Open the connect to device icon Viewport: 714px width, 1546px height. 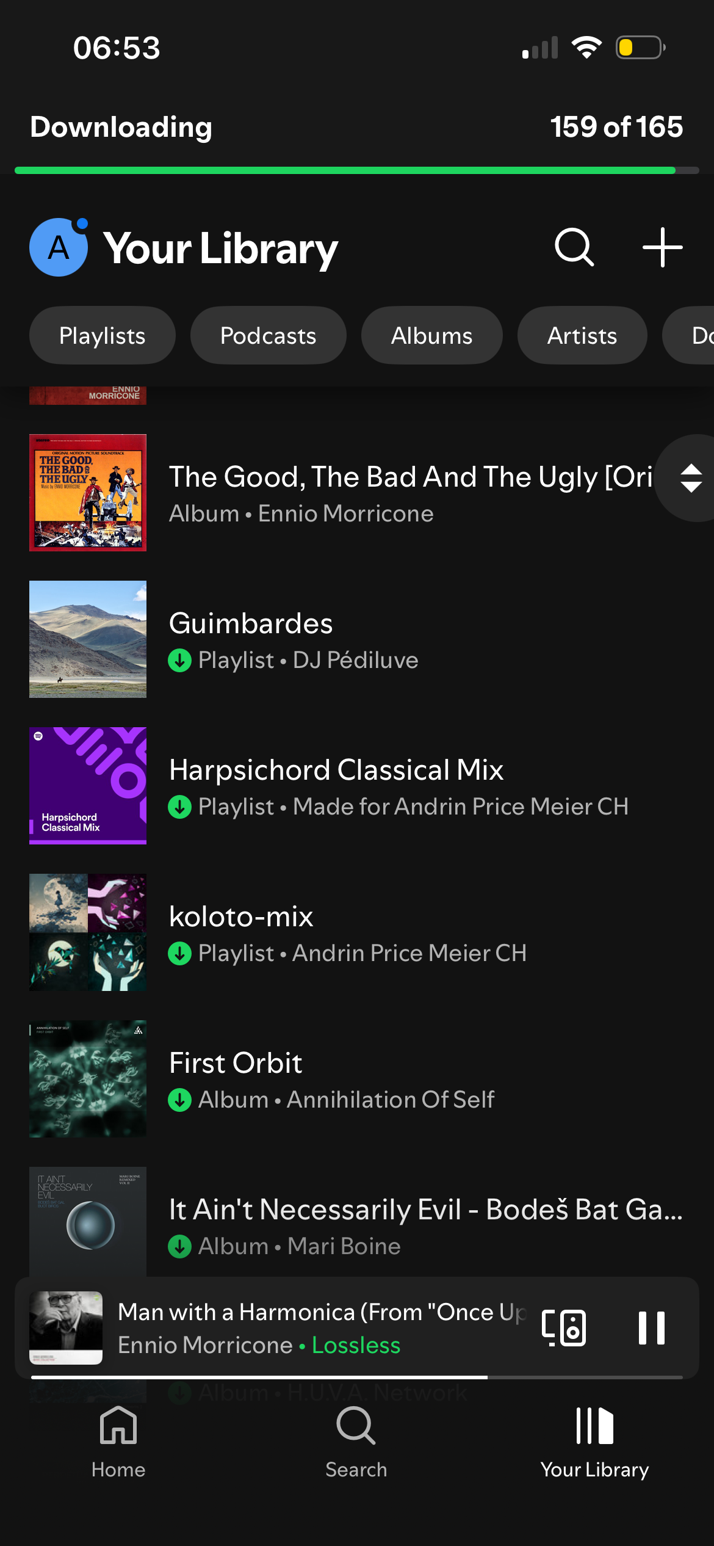pyautogui.click(x=564, y=1327)
